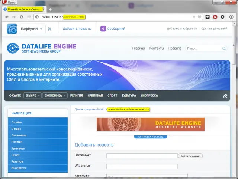Open the Категория select box
Viewport: 238px width, 179px height.
tap(147, 176)
